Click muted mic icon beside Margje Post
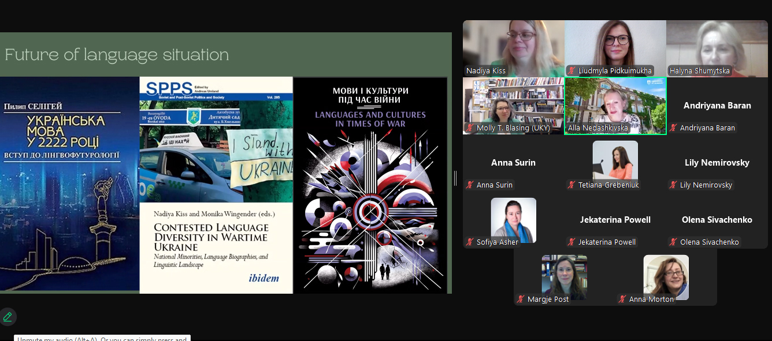 pyautogui.click(x=521, y=299)
